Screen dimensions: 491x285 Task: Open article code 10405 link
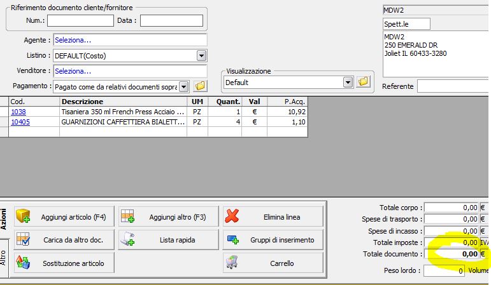click(x=20, y=122)
